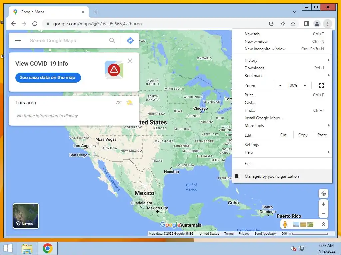
Task: Open the Windows Start button
Action: (8, 248)
